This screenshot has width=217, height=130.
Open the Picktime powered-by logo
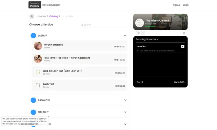click(35, 5)
